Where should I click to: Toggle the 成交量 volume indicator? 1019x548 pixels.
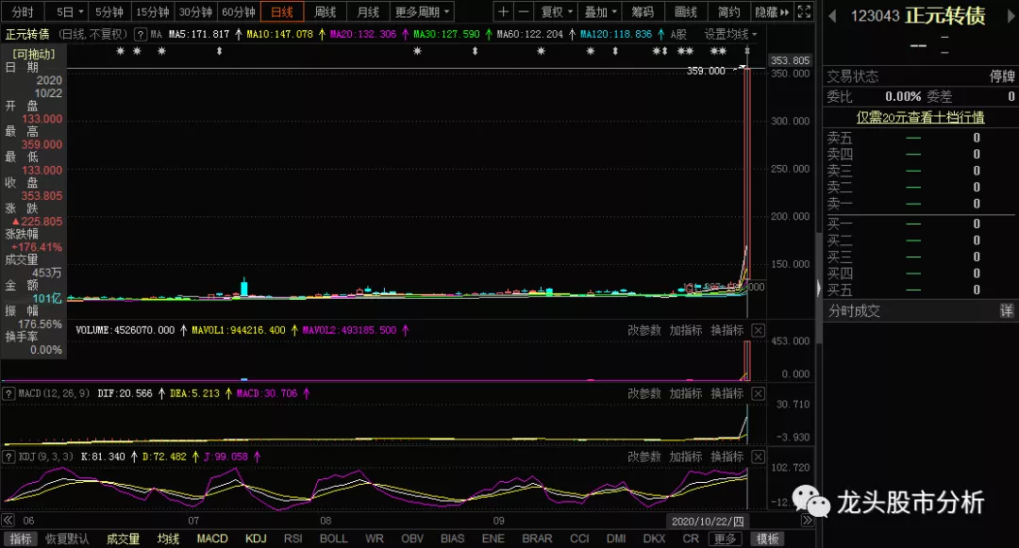[x=123, y=539]
